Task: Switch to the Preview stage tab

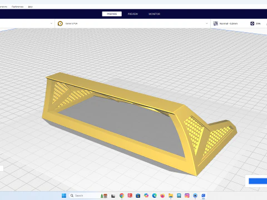Action: [x=133, y=14]
